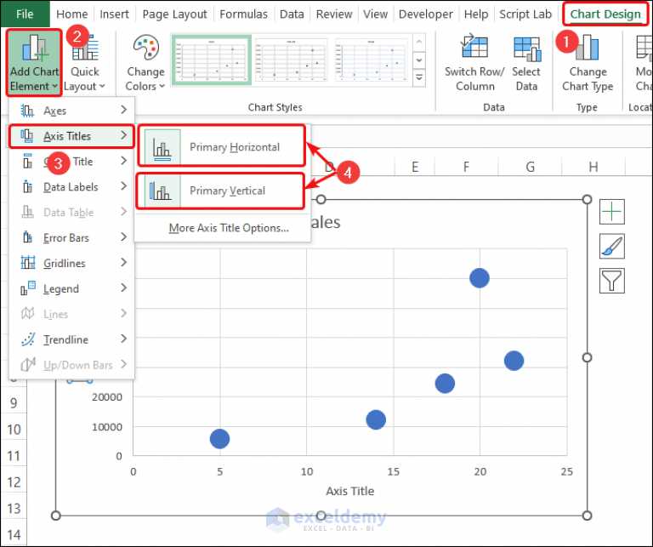Select column header F
The width and height of the screenshot is (653, 547).
click(x=466, y=167)
